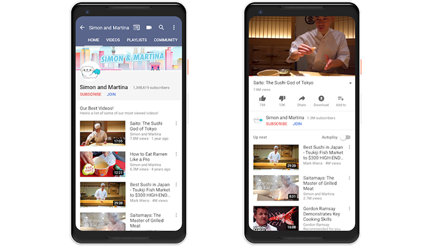Switch to the COMMUNITY tab
430x246 pixels.
tap(165, 40)
